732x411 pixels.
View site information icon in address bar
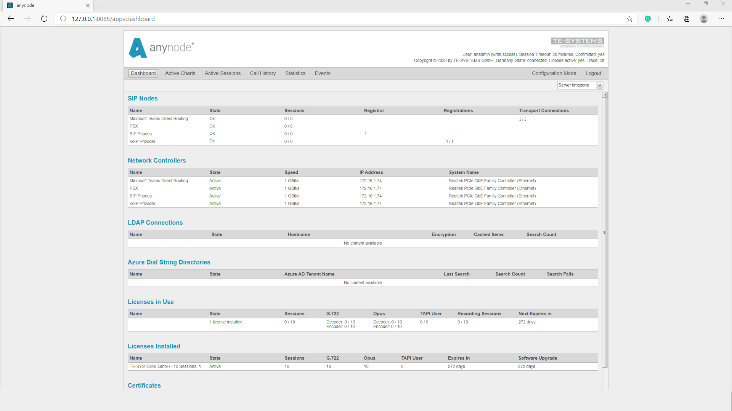point(63,19)
